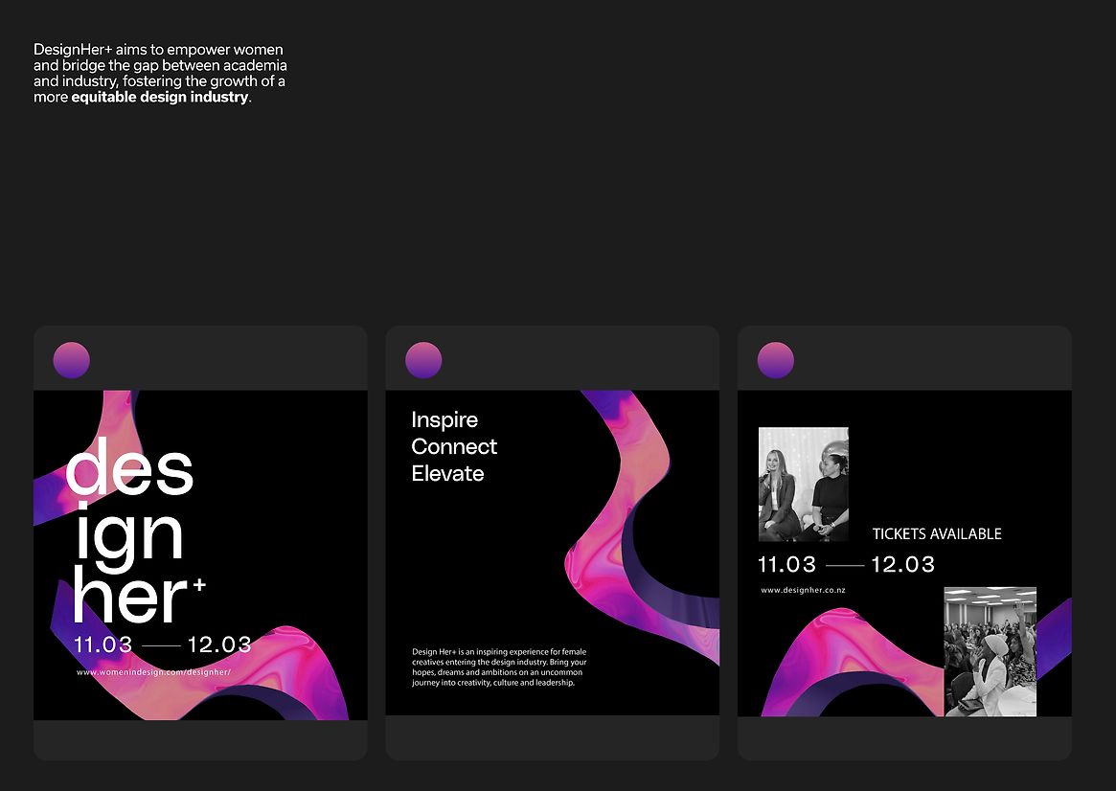Click the plus symbol beside the 'her' title
This screenshot has height=791, width=1116.
(x=199, y=585)
